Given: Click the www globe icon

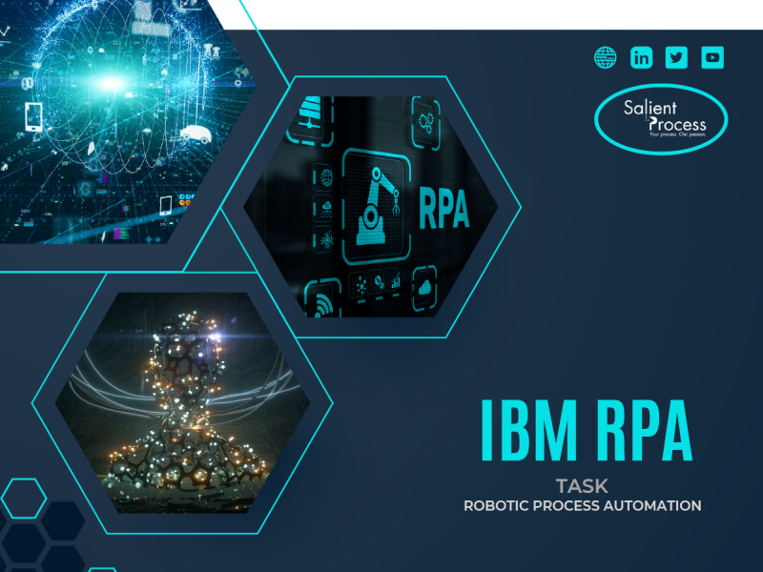Looking at the screenshot, I should coord(605,57).
